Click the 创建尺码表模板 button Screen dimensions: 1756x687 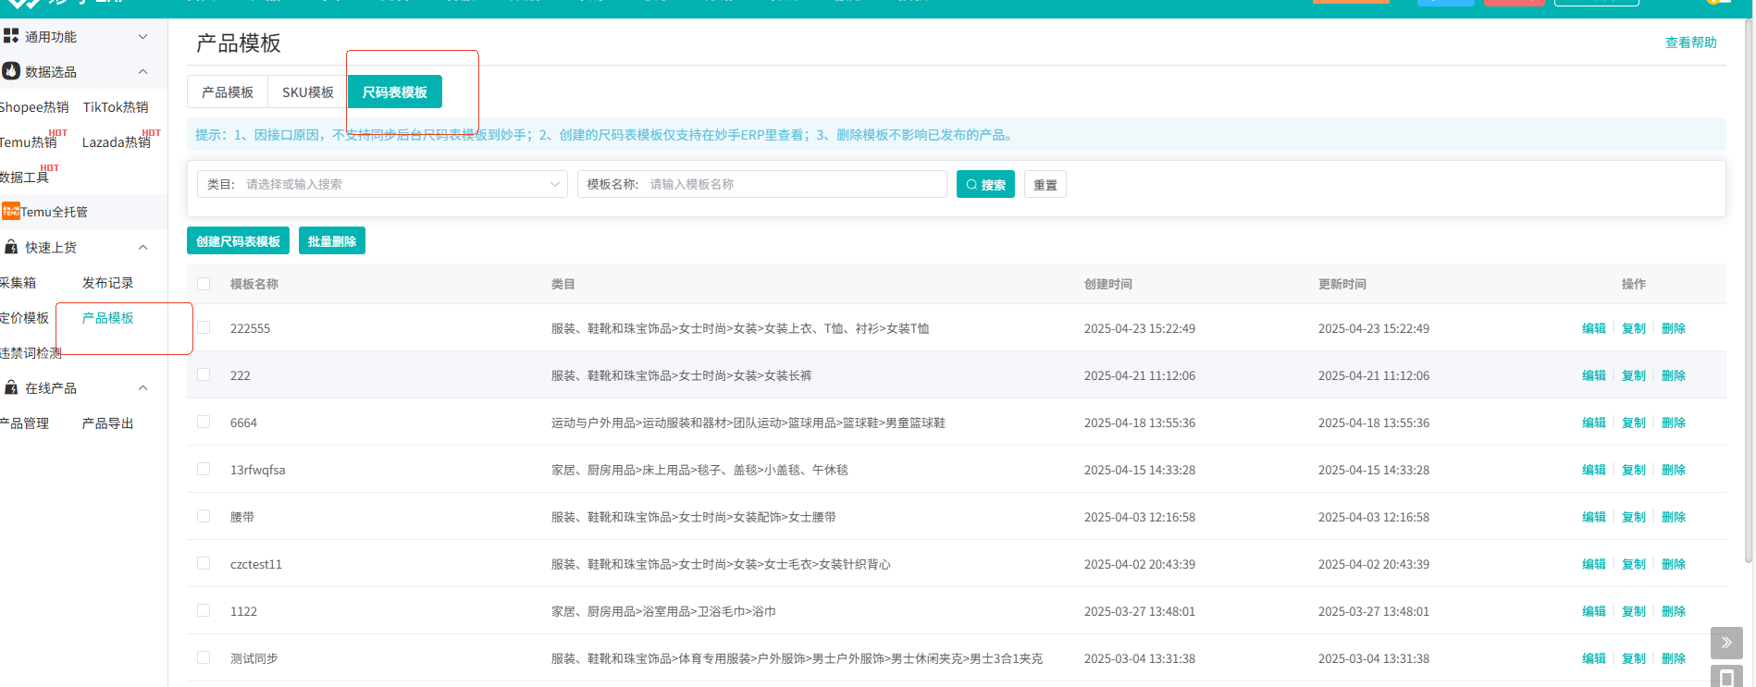coord(238,240)
